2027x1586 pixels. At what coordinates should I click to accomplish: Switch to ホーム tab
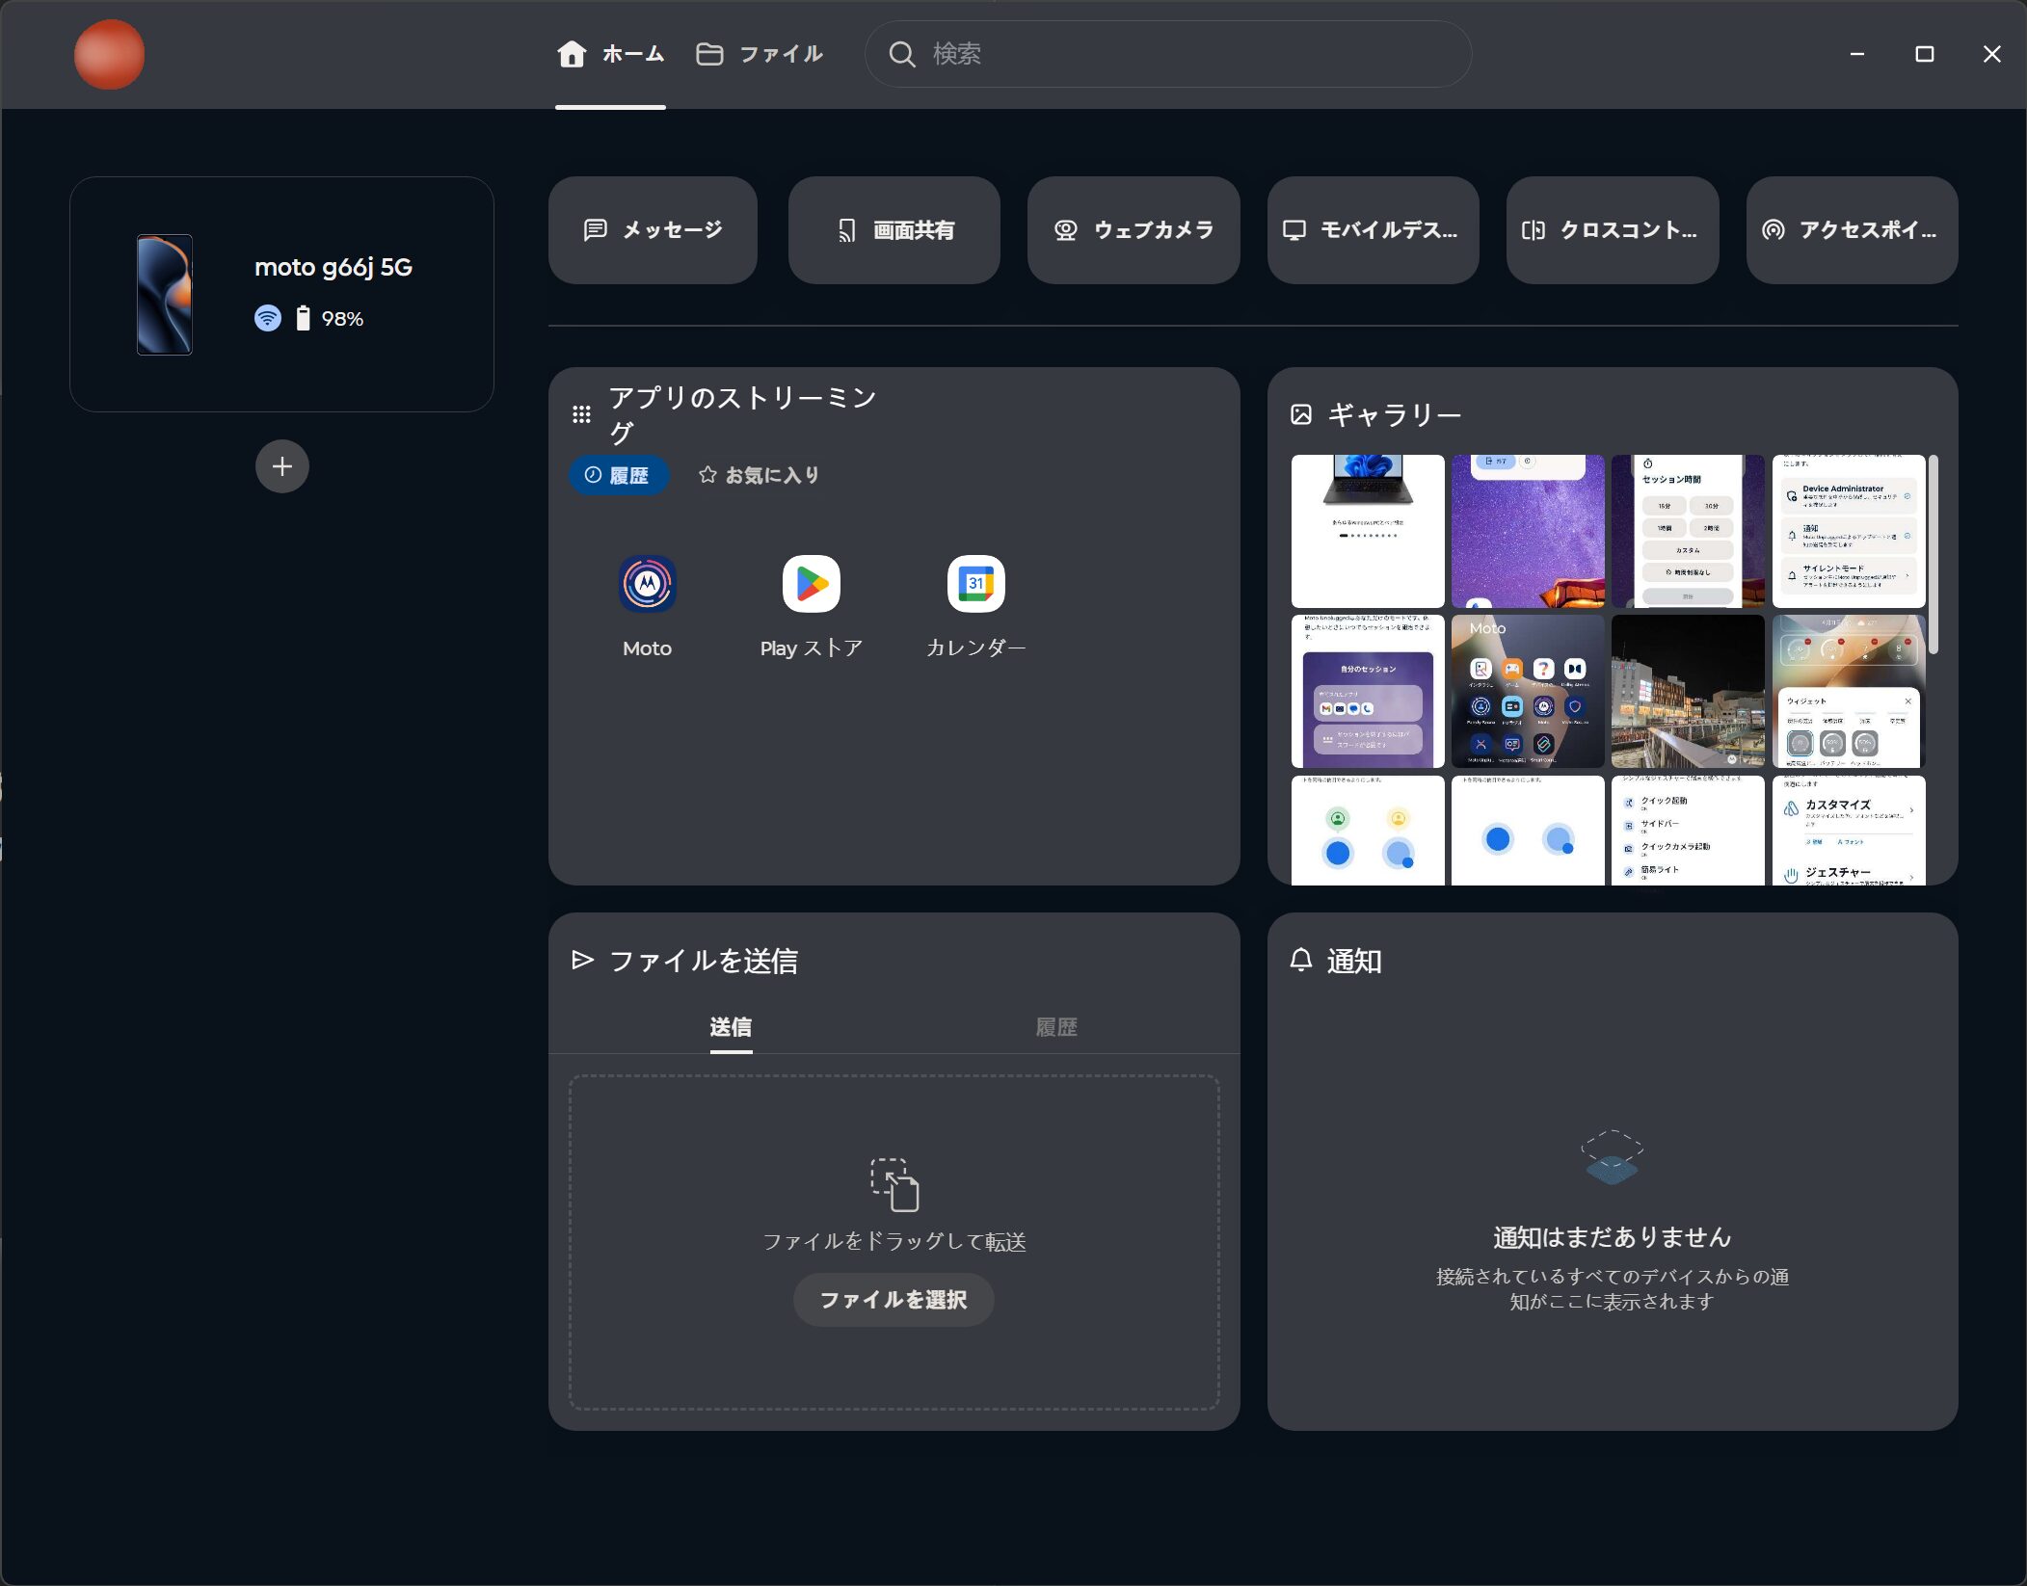[x=611, y=54]
